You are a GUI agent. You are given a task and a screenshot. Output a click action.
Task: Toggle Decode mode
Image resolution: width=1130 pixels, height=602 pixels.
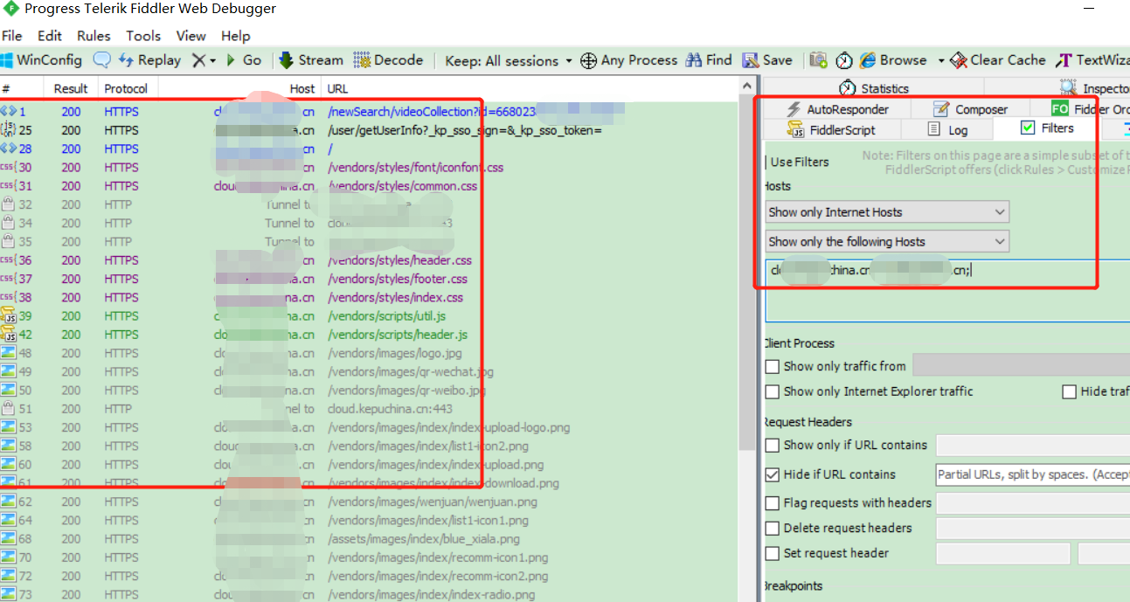[388, 60]
